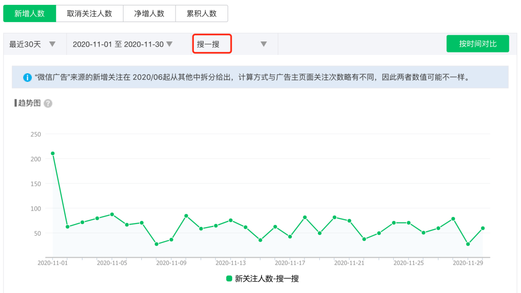Screen dimensions: 521x293
Task: Click the 100 y-axis value
Action: point(36,209)
